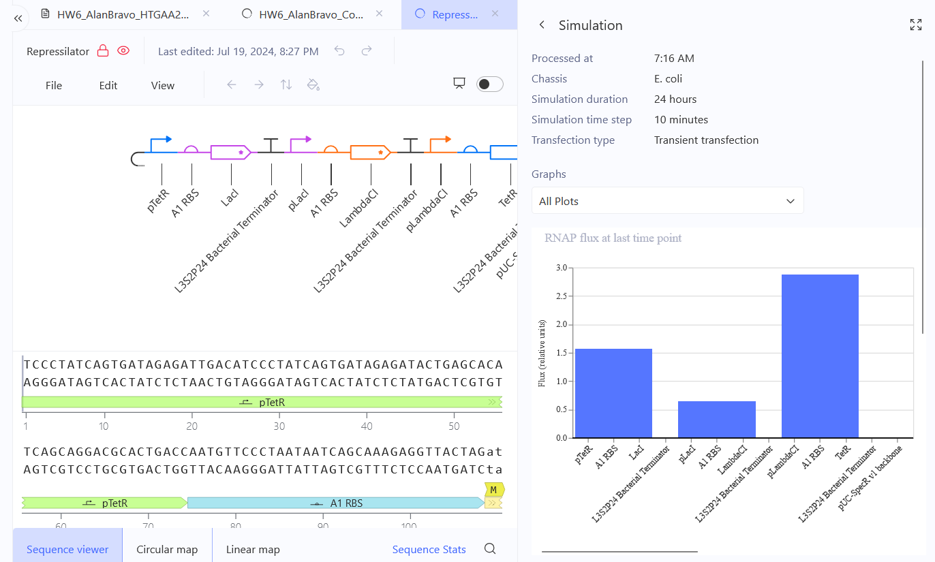The height and width of the screenshot is (562, 935).
Task: Open the presentation mode icon
Action: click(459, 83)
